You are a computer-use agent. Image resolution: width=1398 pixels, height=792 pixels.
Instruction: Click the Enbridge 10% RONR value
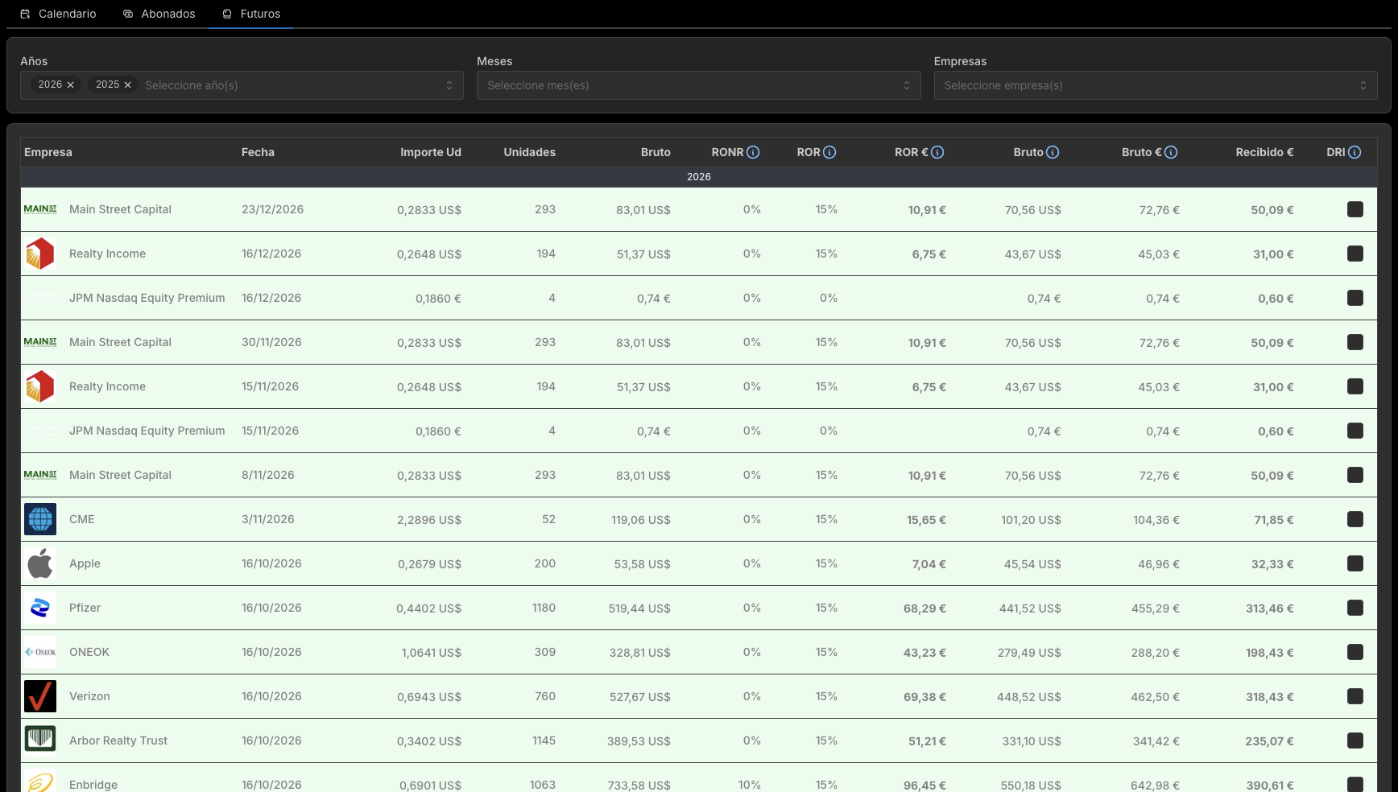point(749,785)
